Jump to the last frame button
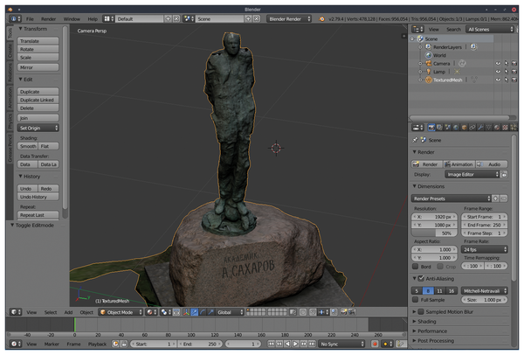Screen dimensions: 524x355 click(312, 344)
